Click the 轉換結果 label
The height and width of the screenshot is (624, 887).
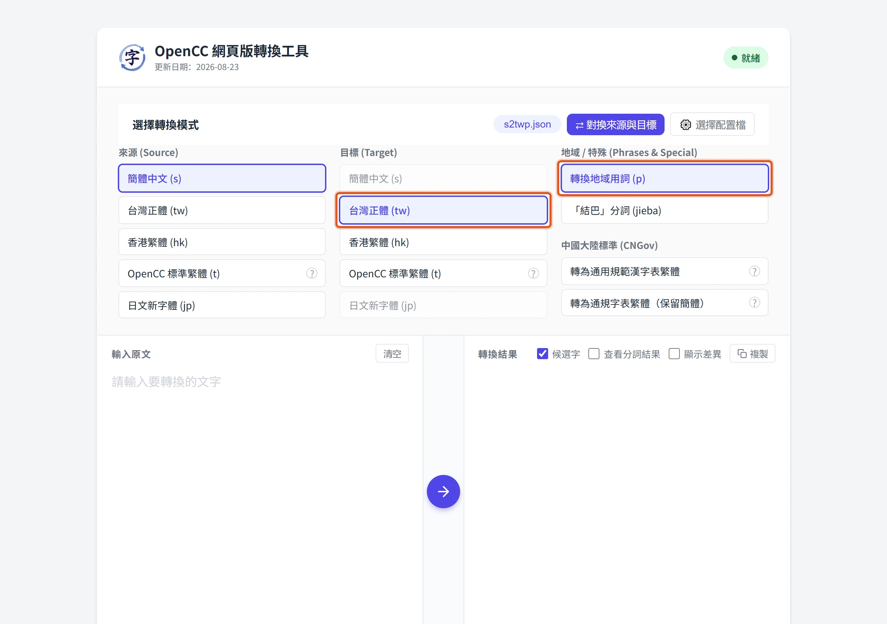click(498, 354)
